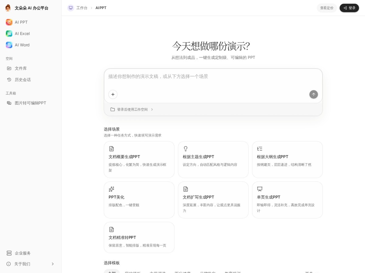Image resolution: width=365 pixels, height=273 pixels.
Task: Click the folder icon beside 登录后使用工作空间
Action: pos(113,110)
